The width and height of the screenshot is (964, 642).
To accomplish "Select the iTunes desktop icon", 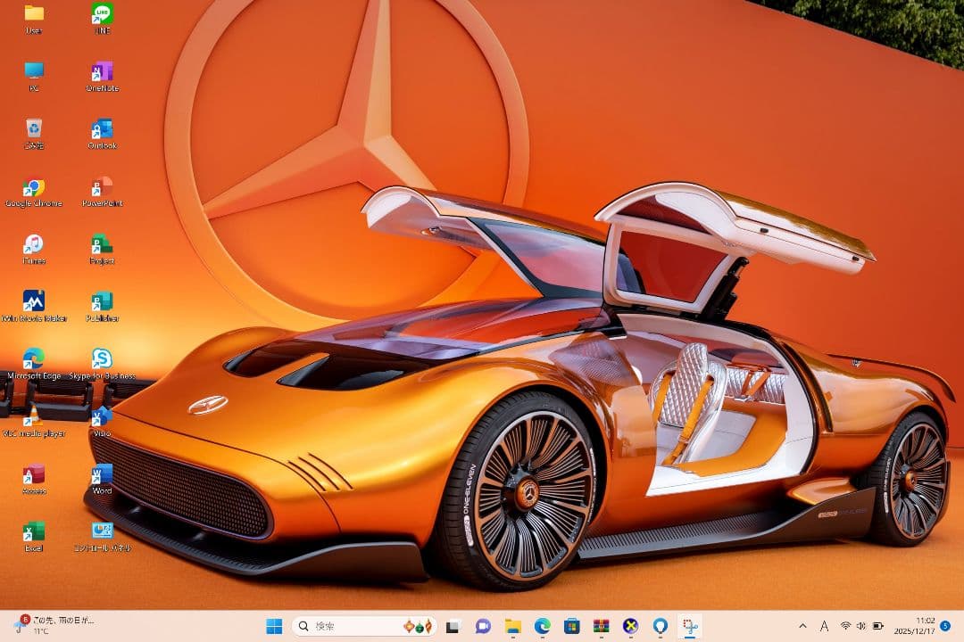I will pyautogui.click(x=33, y=245).
